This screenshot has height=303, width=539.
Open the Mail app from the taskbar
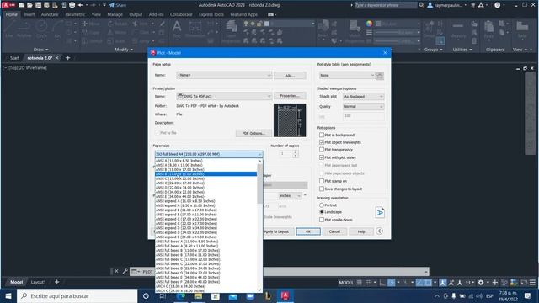click(232, 296)
